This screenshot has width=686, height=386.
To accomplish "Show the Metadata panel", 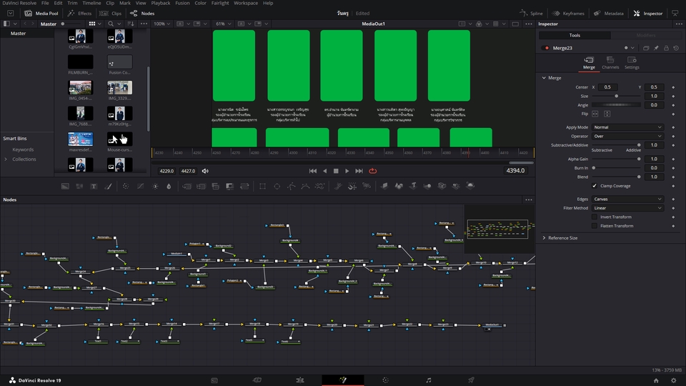I will pos(608,14).
